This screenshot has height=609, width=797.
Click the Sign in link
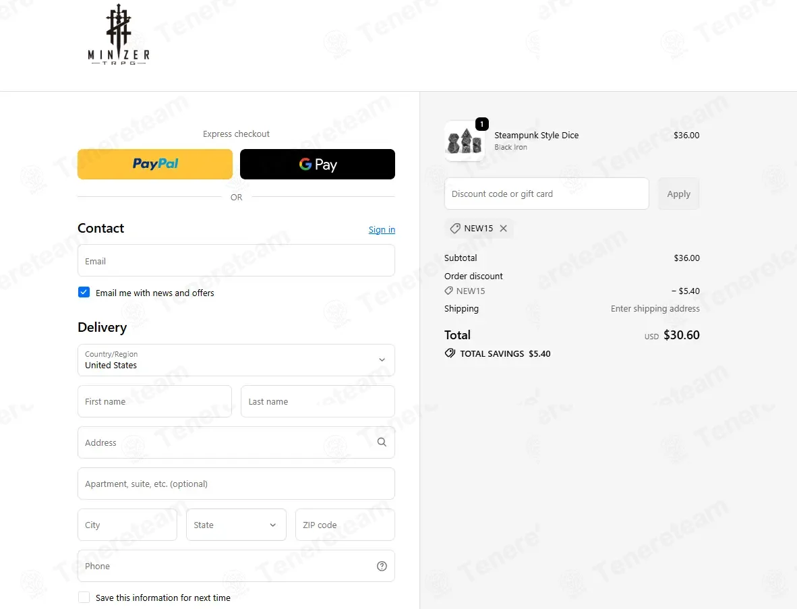pyautogui.click(x=382, y=230)
